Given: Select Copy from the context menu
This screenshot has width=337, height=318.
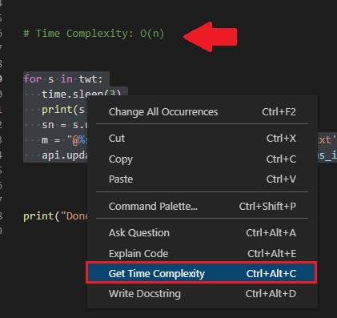Looking at the screenshot, I should point(202,159).
